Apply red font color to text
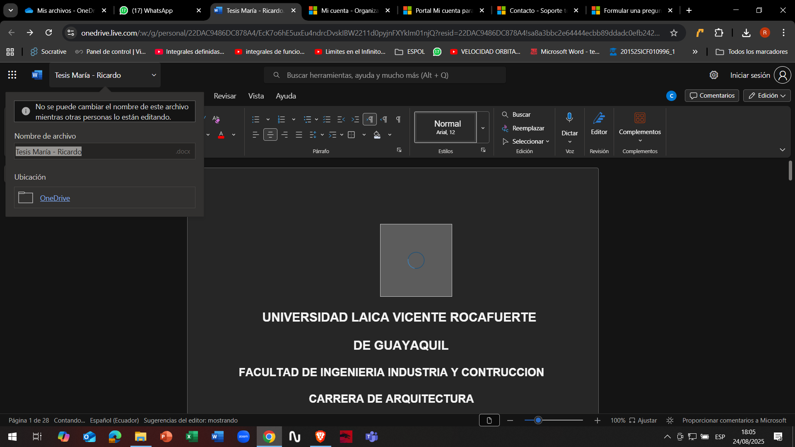The height and width of the screenshot is (447, 795). tap(222, 135)
